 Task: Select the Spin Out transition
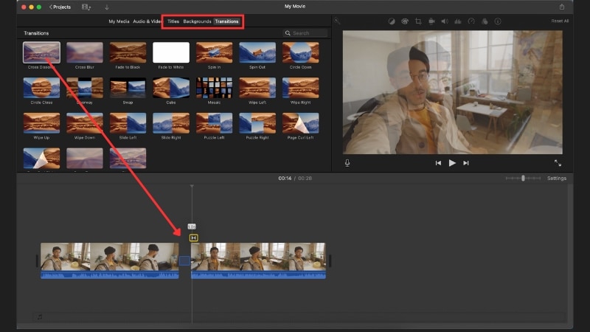coord(257,52)
